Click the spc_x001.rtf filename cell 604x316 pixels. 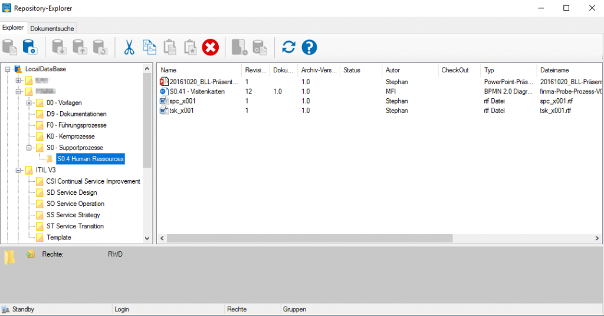point(556,101)
